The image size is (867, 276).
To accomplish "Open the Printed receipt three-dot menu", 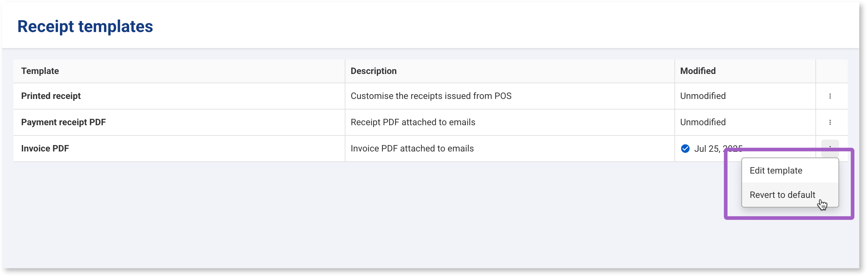I will (830, 96).
